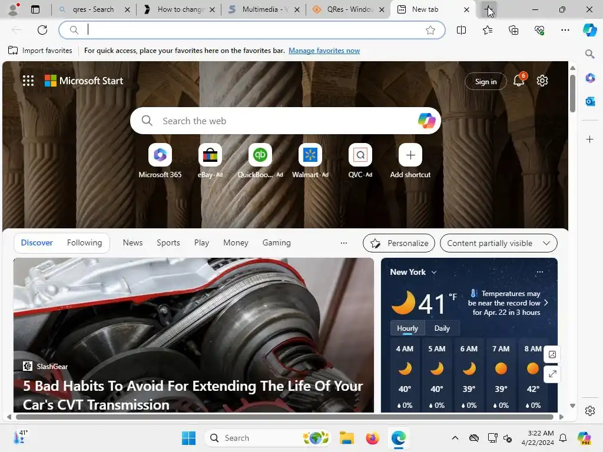Open weather card more options ellipsis
This screenshot has height=452, width=603.
click(x=540, y=272)
